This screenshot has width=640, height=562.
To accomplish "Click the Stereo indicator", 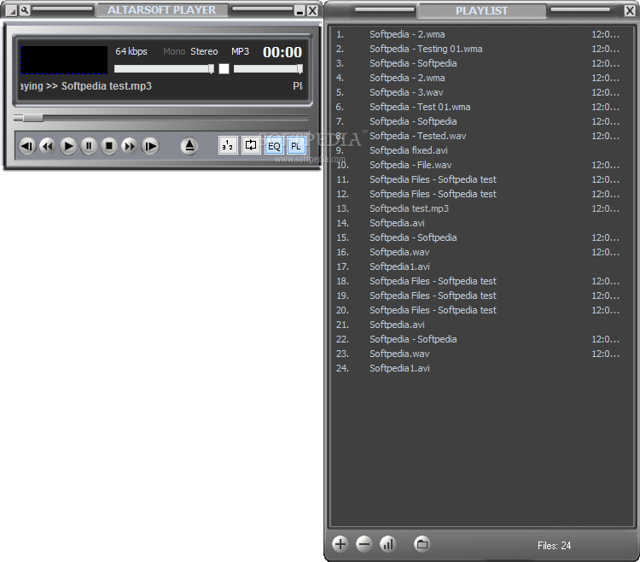I will pos(204,51).
